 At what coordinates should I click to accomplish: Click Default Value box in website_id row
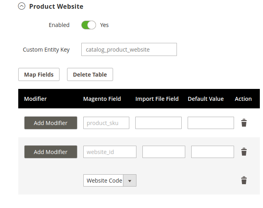pyautogui.click(x=213, y=152)
